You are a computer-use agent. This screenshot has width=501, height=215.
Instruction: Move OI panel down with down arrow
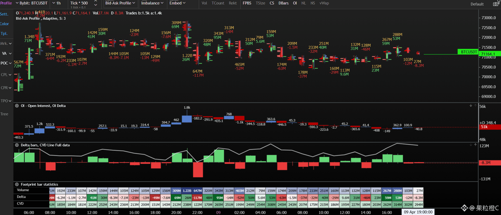pos(471,105)
